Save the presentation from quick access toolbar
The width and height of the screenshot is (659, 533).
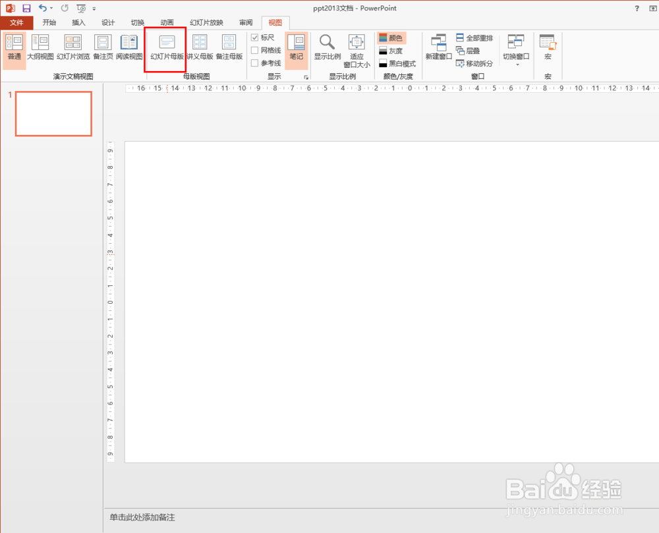[26, 8]
